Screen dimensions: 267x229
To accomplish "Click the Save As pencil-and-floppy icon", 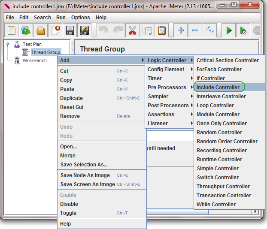I will (x=85, y=30).
